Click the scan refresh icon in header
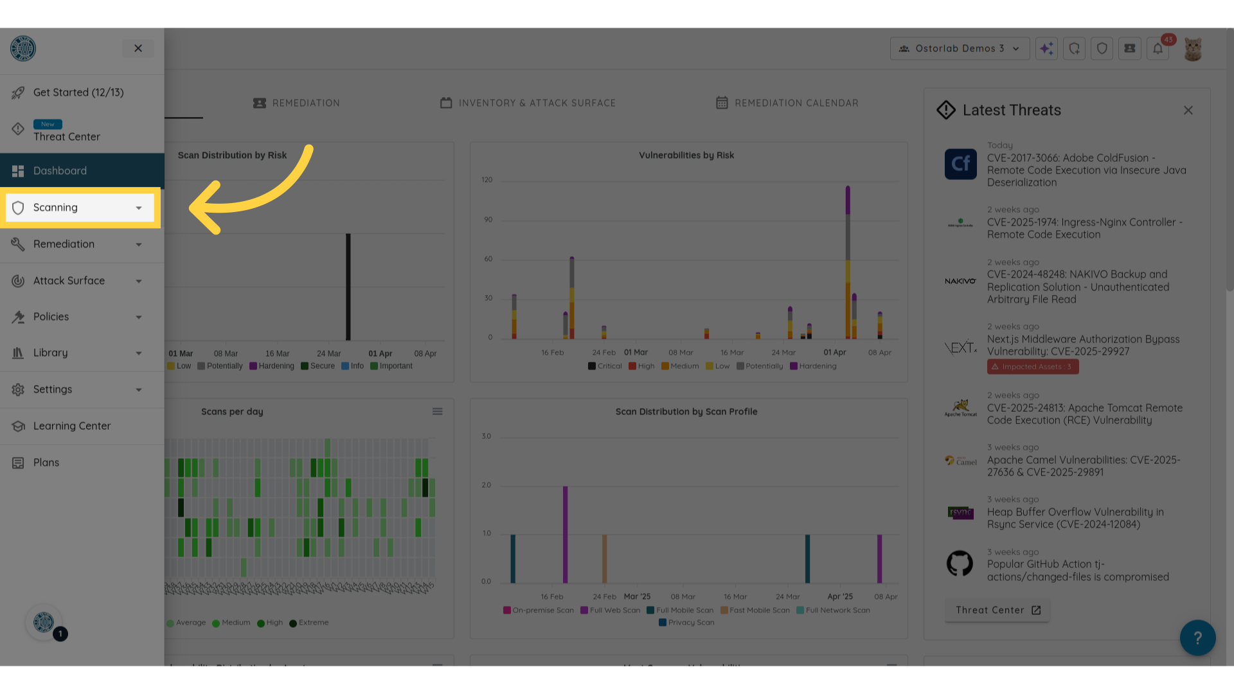Image resolution: width=1234 pixels, height=694 pixels. pos(1074,48)
